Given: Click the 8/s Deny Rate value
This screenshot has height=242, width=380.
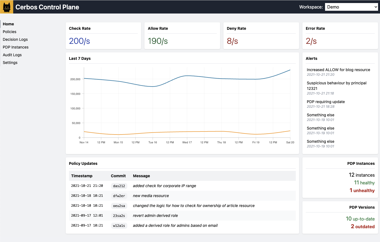Looking at the screenshot, I should click(232, 41).
